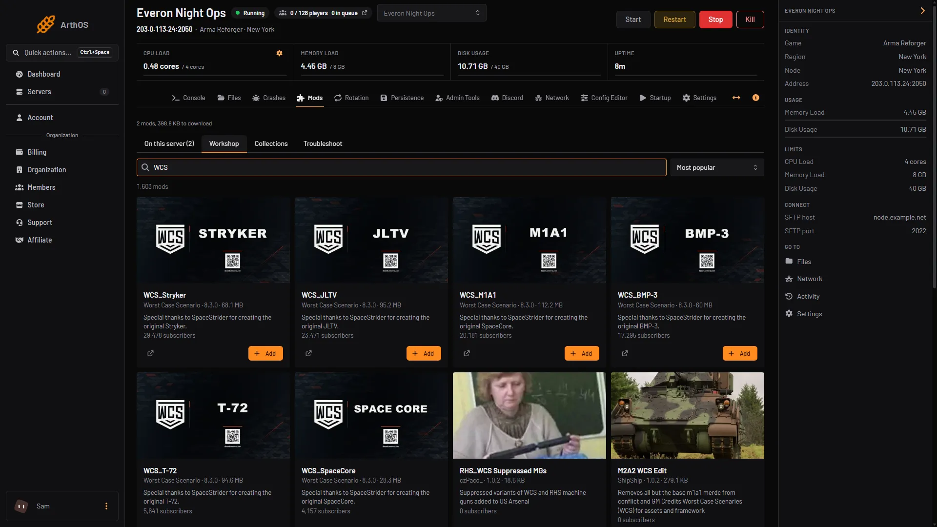This screenshot has height=527, width=937.
Task: Select the Troubleshoot sub-tab
Action: 323,143
